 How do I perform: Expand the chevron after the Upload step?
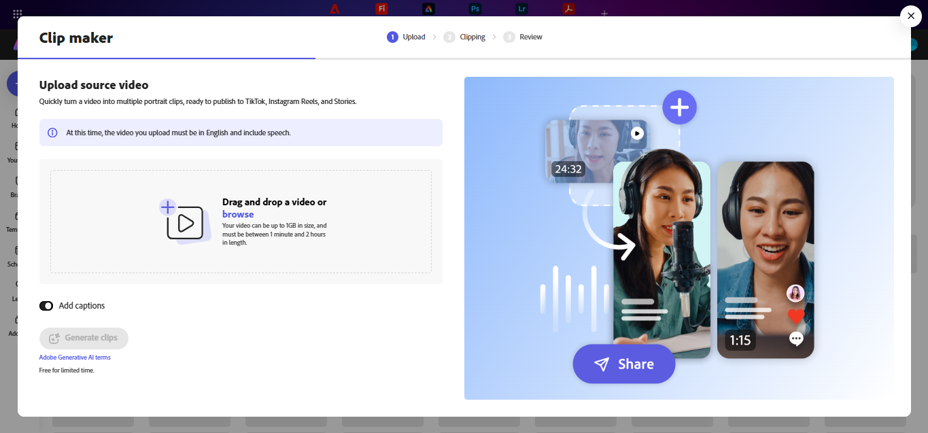coord(435,37)
